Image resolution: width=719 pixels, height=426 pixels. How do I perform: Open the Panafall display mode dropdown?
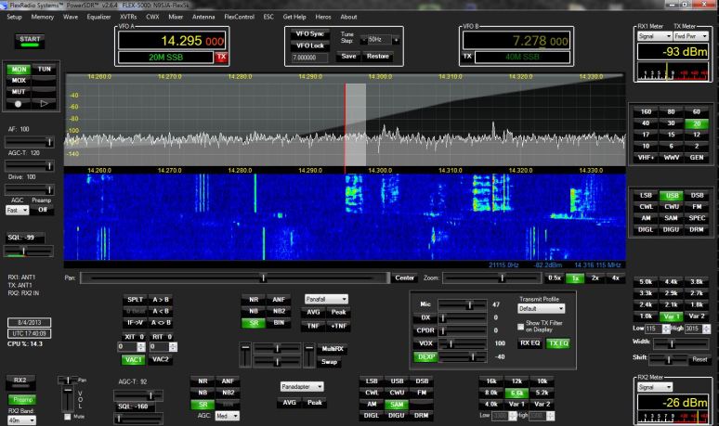[326, 299]
